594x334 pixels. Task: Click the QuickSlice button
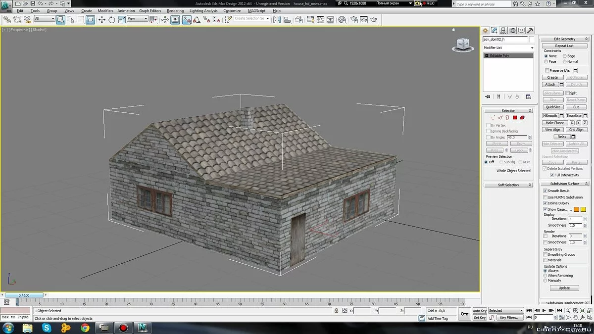[x=553, y=107]
